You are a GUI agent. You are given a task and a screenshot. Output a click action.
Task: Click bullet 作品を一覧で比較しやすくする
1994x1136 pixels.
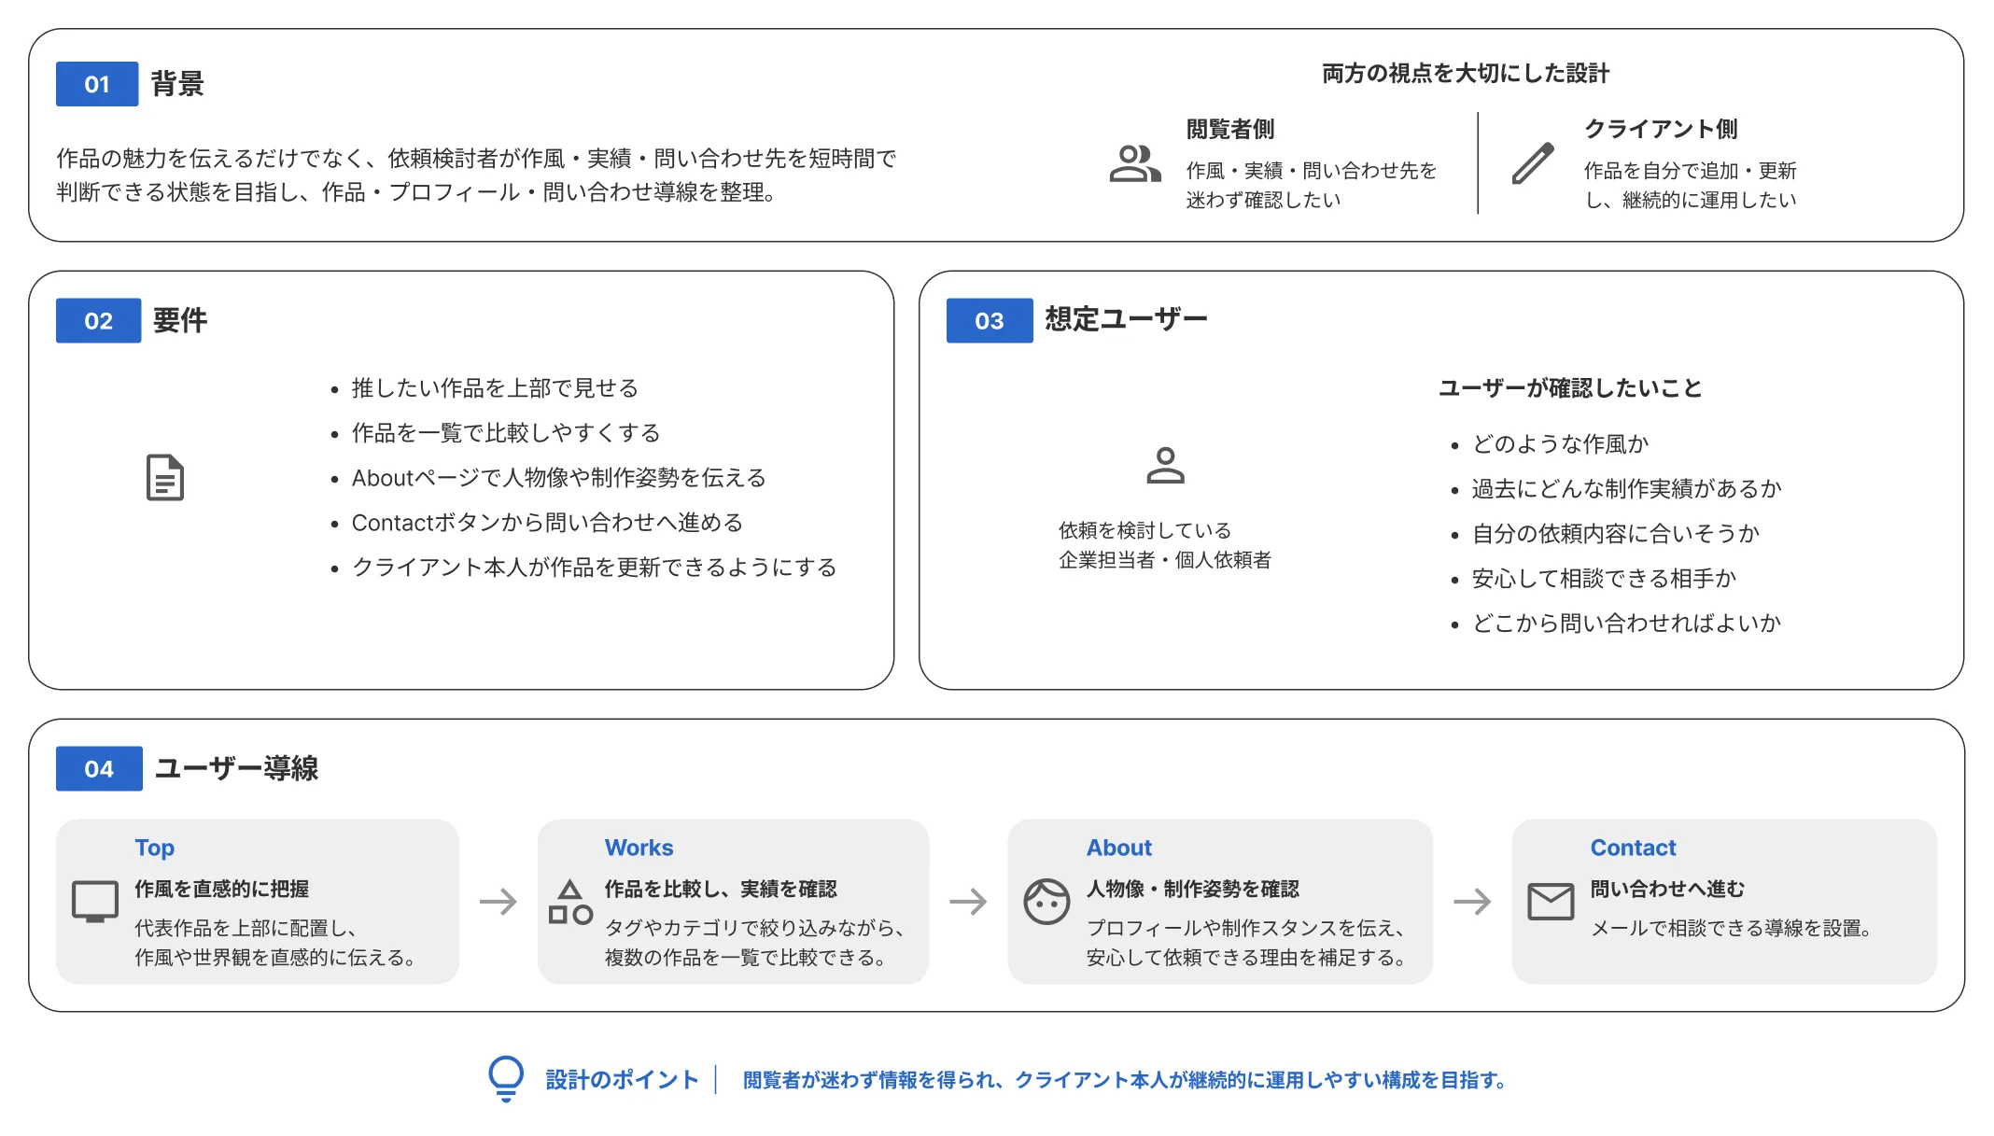click(x=506, y=433)
